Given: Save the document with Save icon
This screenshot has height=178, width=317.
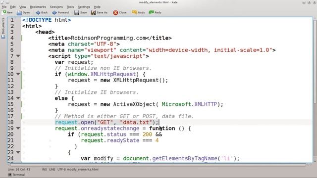Looking at the screenshot, I should (80, 12).
